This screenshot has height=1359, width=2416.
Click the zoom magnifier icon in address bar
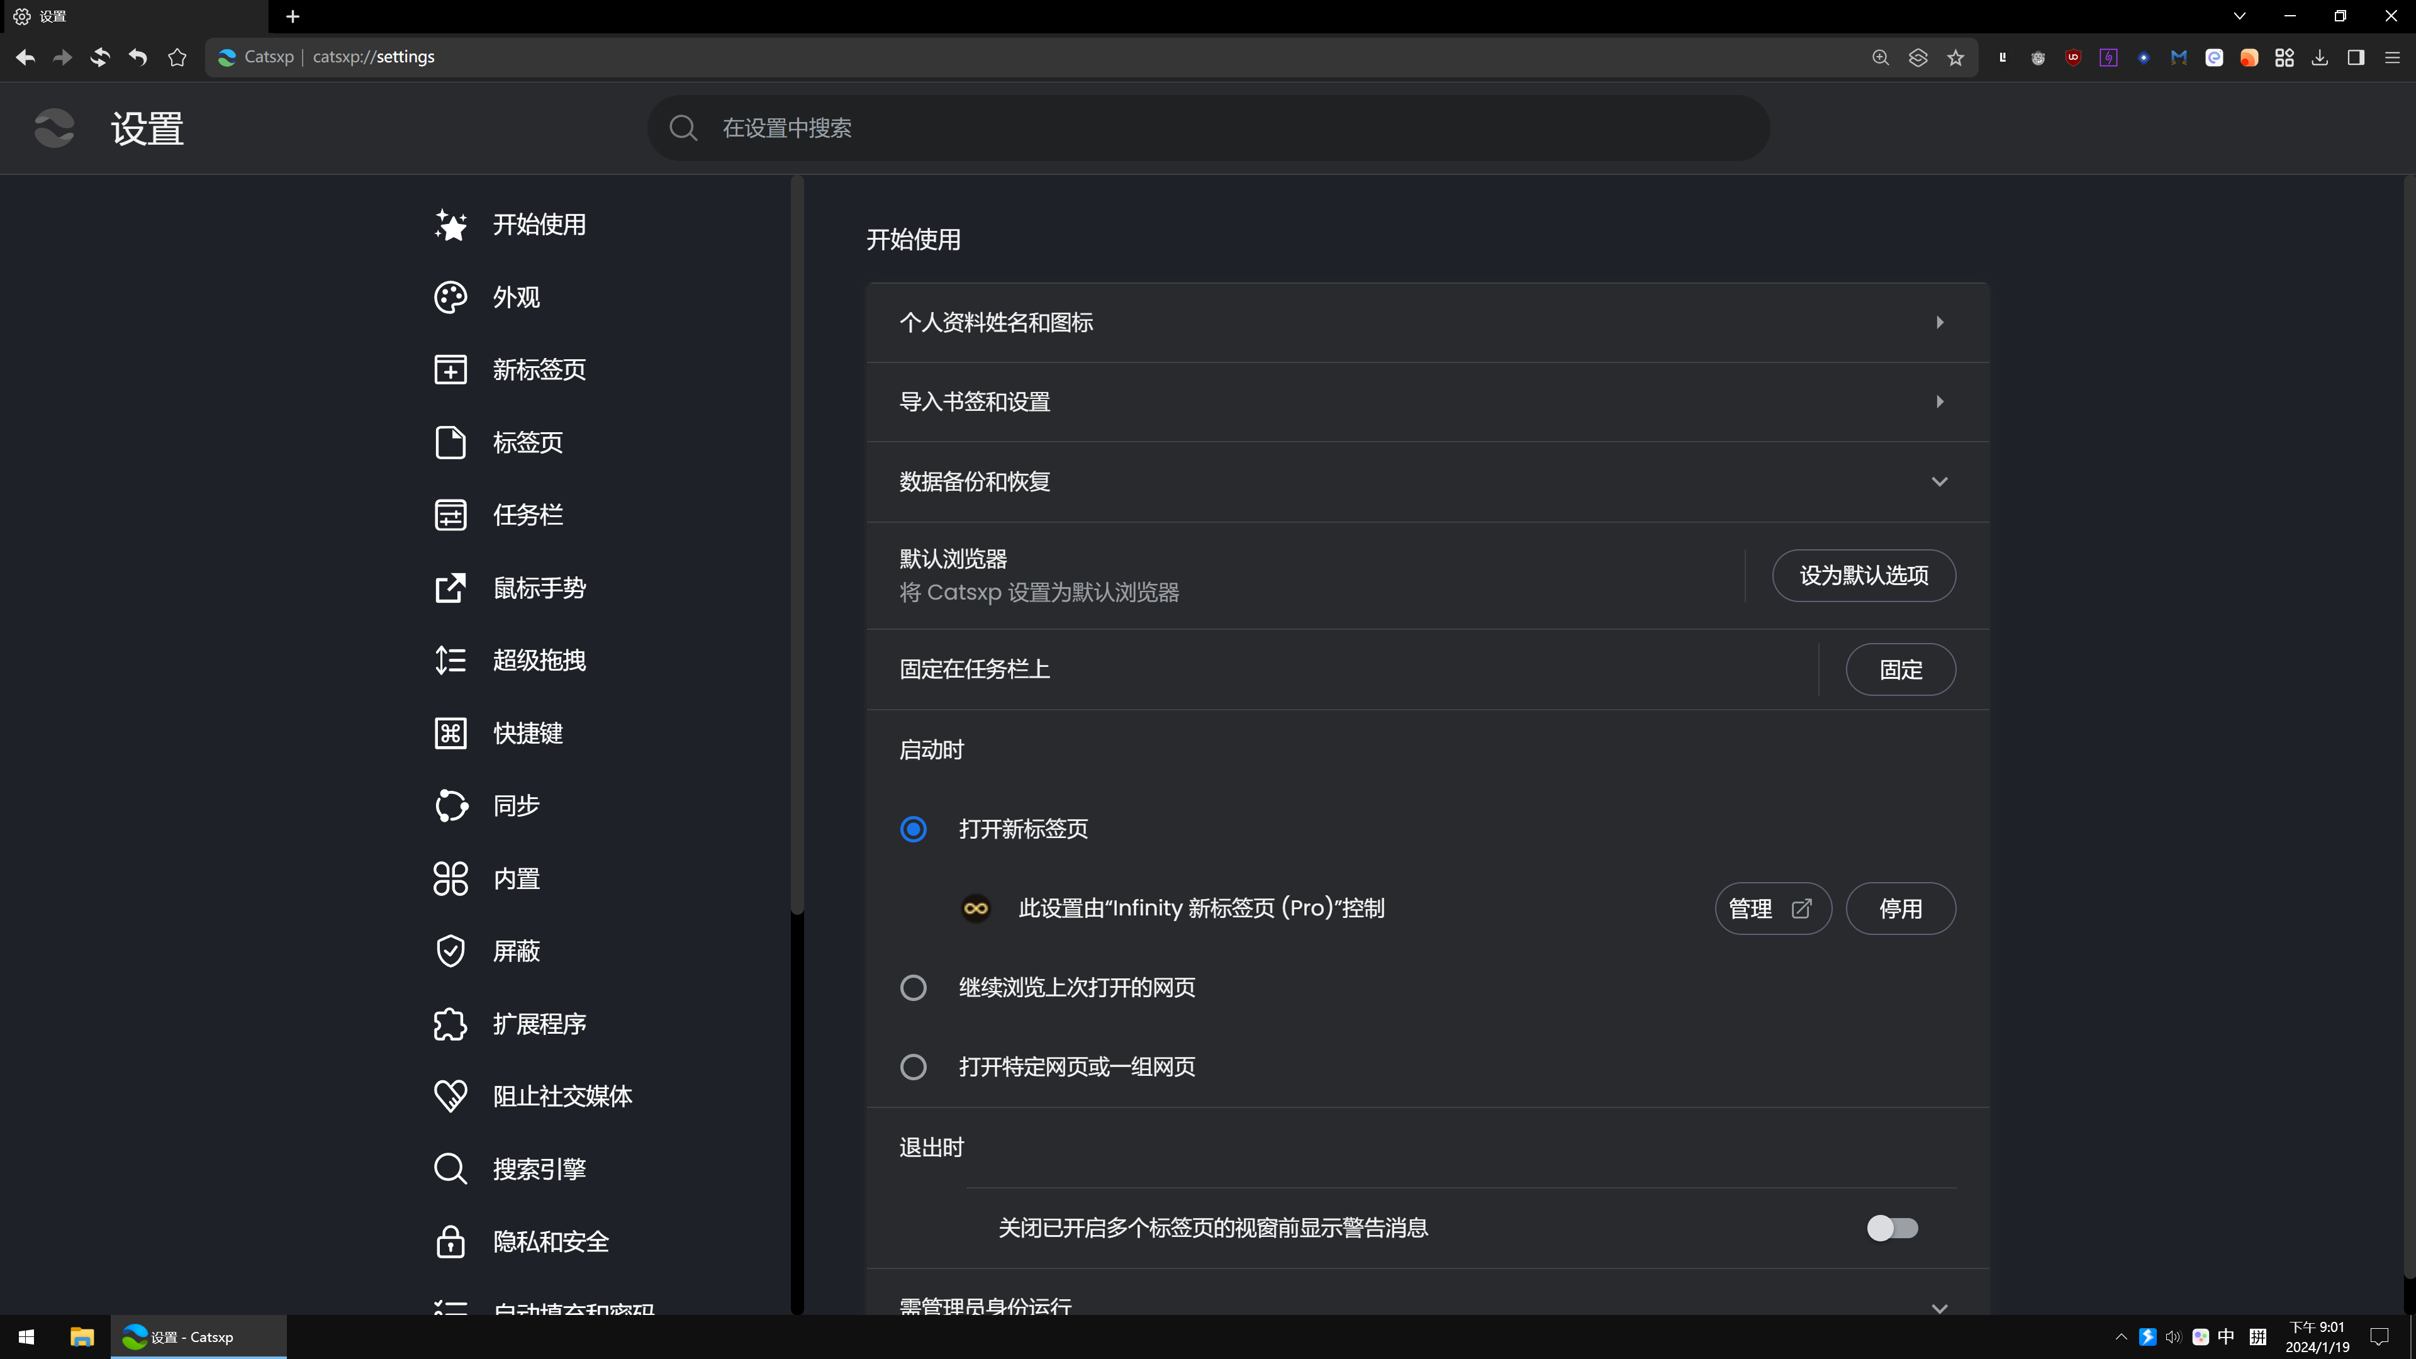pos(1881,57)
